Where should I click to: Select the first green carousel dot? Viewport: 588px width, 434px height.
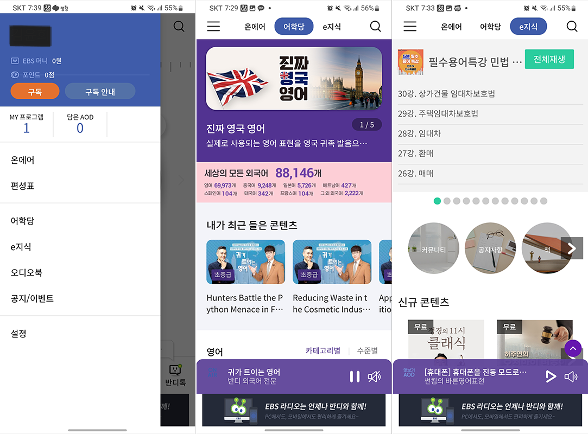(437, 201)
